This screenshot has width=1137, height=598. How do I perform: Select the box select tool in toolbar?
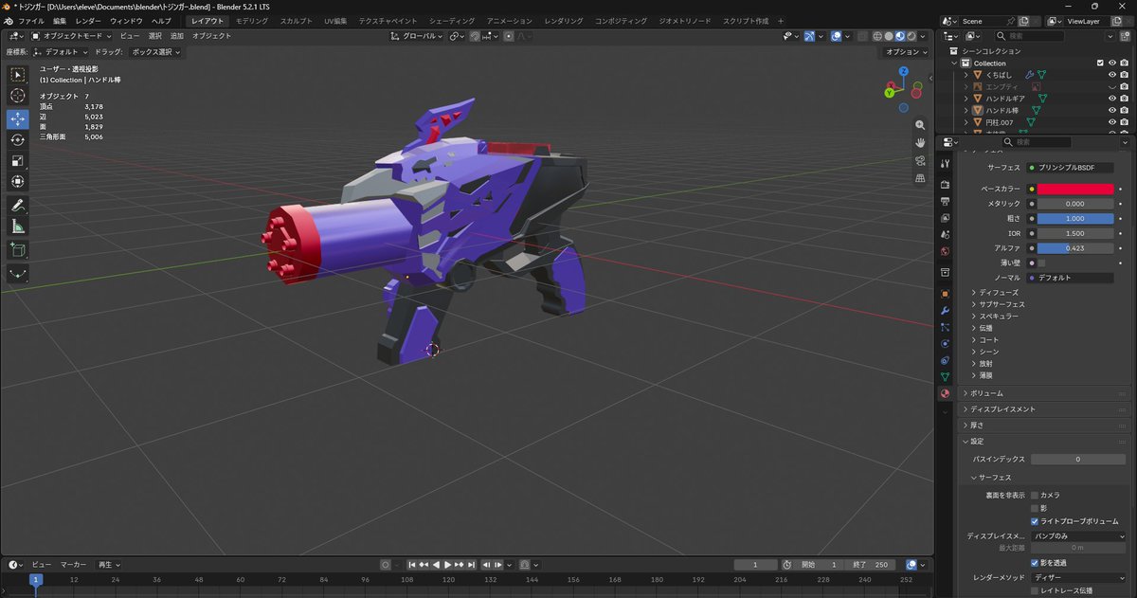(18, 75)
